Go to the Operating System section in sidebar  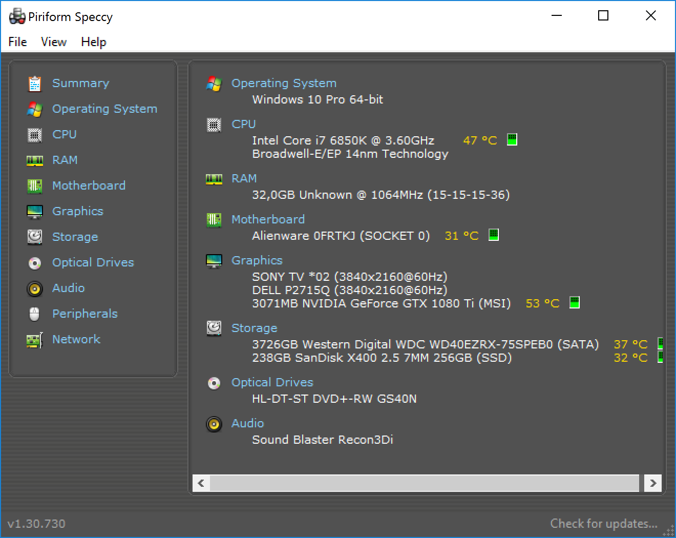click(x=104, y=109)
